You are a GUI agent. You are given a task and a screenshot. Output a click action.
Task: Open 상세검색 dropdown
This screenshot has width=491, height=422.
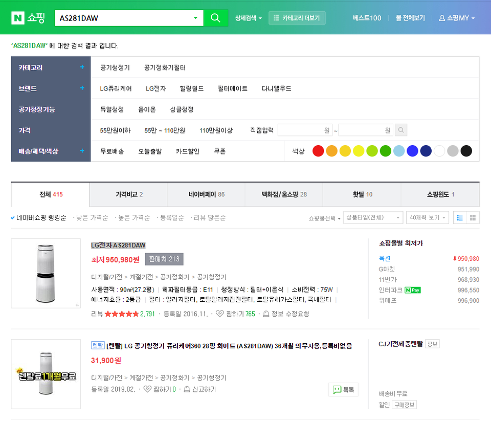click(249, 18)
